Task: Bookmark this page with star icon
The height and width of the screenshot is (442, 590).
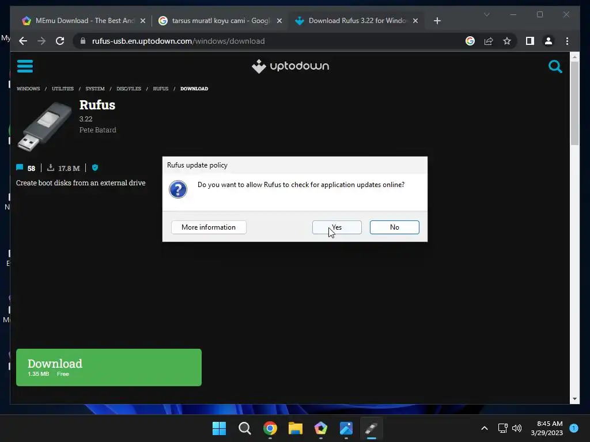Action: (x=507, y=41)
